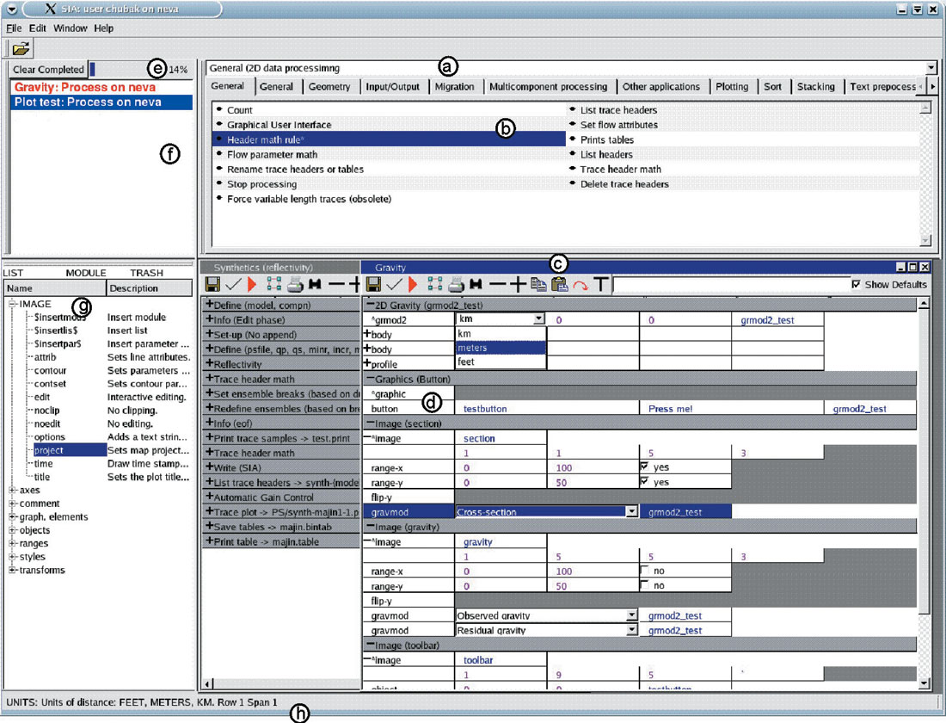Click the red curved redo arrow icon
This screenshot has width=946, height=723.
[x=580, y=285]
